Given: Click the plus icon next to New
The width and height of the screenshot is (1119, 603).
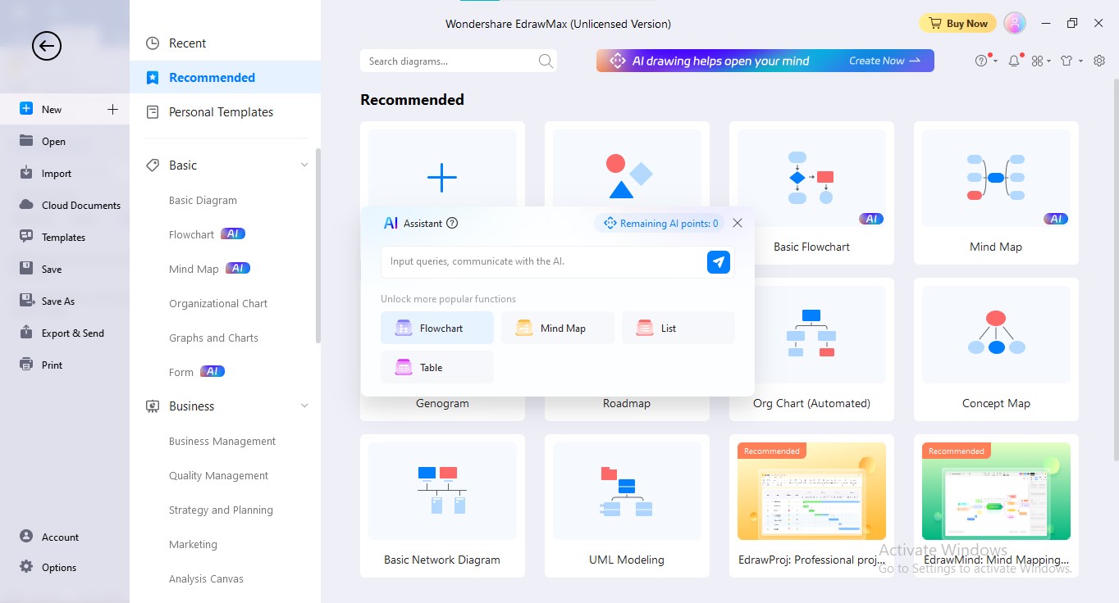Looking at the screenshot, I should pyautogui.click(x=113, y=109).
